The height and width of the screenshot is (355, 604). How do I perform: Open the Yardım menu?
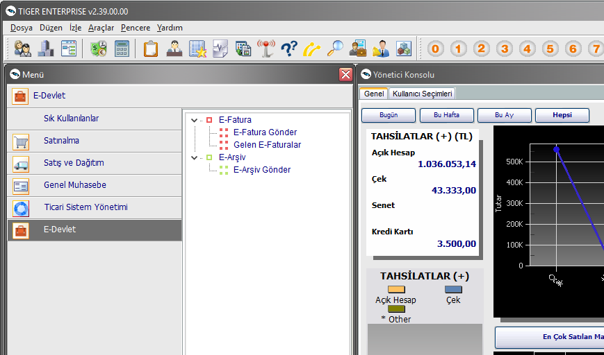click(x=170, y=28)
